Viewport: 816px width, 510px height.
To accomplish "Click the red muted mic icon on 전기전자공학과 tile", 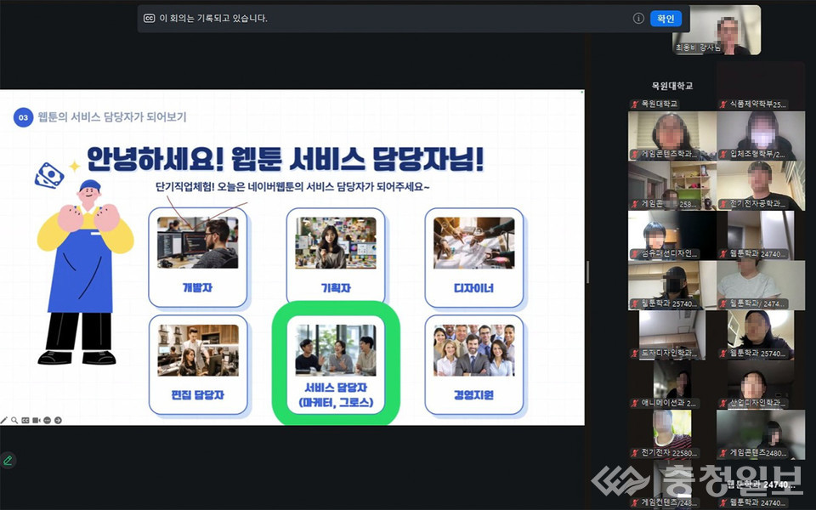I will click(722, 203).
